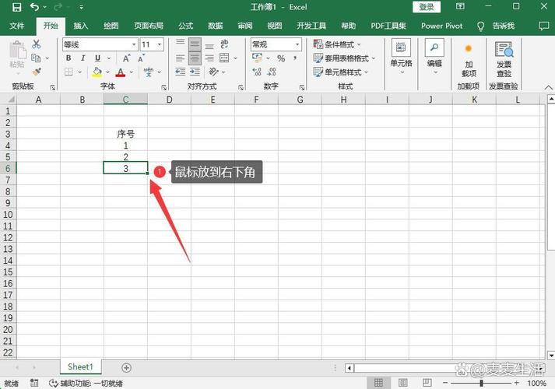Click the 加载项 add-ins button
The height and width of the screenshot is (389, 555).
coord(469,60)
